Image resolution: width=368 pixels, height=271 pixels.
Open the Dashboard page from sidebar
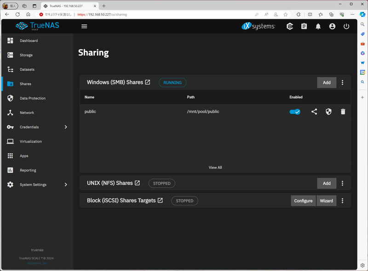click(x=38, y=41)
